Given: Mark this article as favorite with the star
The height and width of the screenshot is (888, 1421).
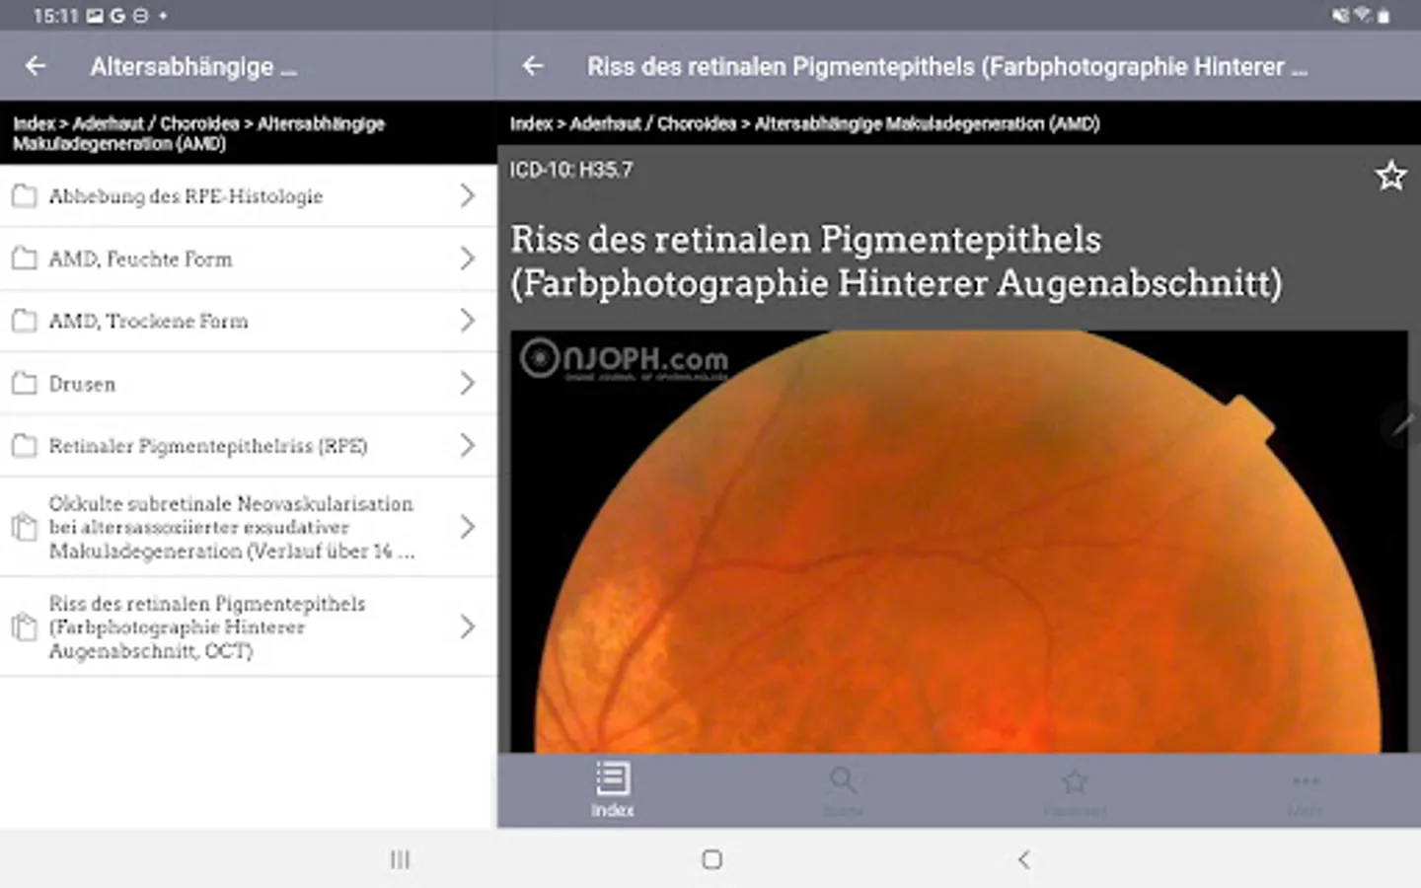Looking at the screenshot, I should (x=1390, y=176).
